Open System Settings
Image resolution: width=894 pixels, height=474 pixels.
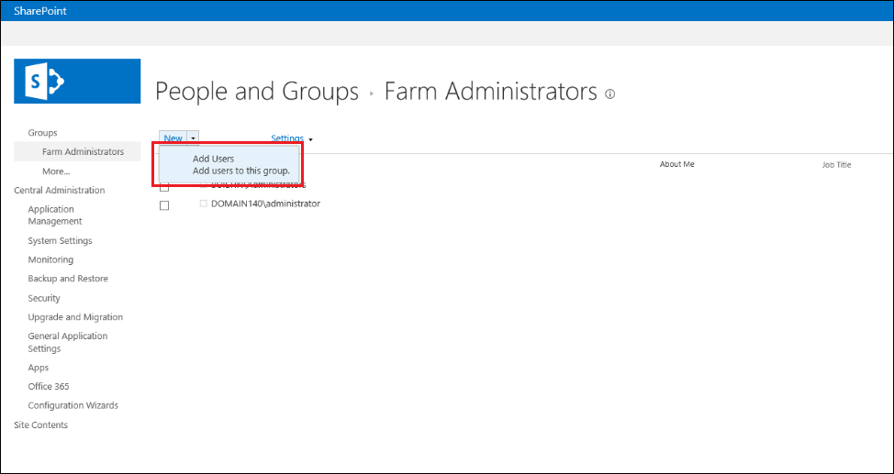tap(60, 240)
